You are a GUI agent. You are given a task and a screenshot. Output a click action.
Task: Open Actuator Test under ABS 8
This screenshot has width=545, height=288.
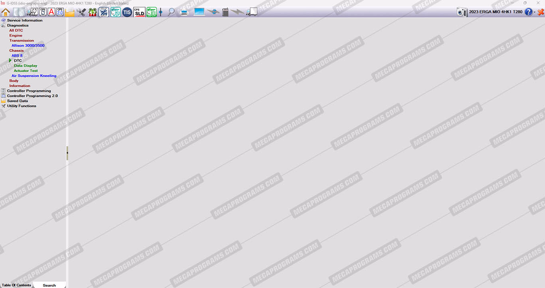[x=26, y=71]
